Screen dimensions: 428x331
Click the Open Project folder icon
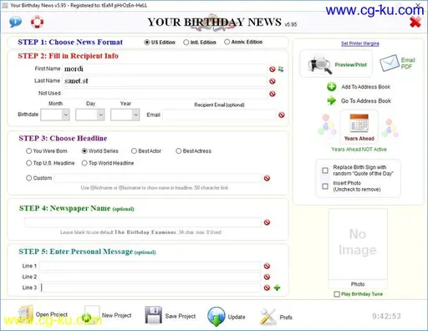pos(26,314)
